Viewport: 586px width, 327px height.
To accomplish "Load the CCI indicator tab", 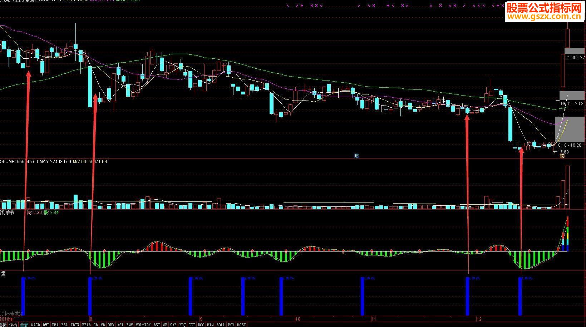I will (192, 325).
